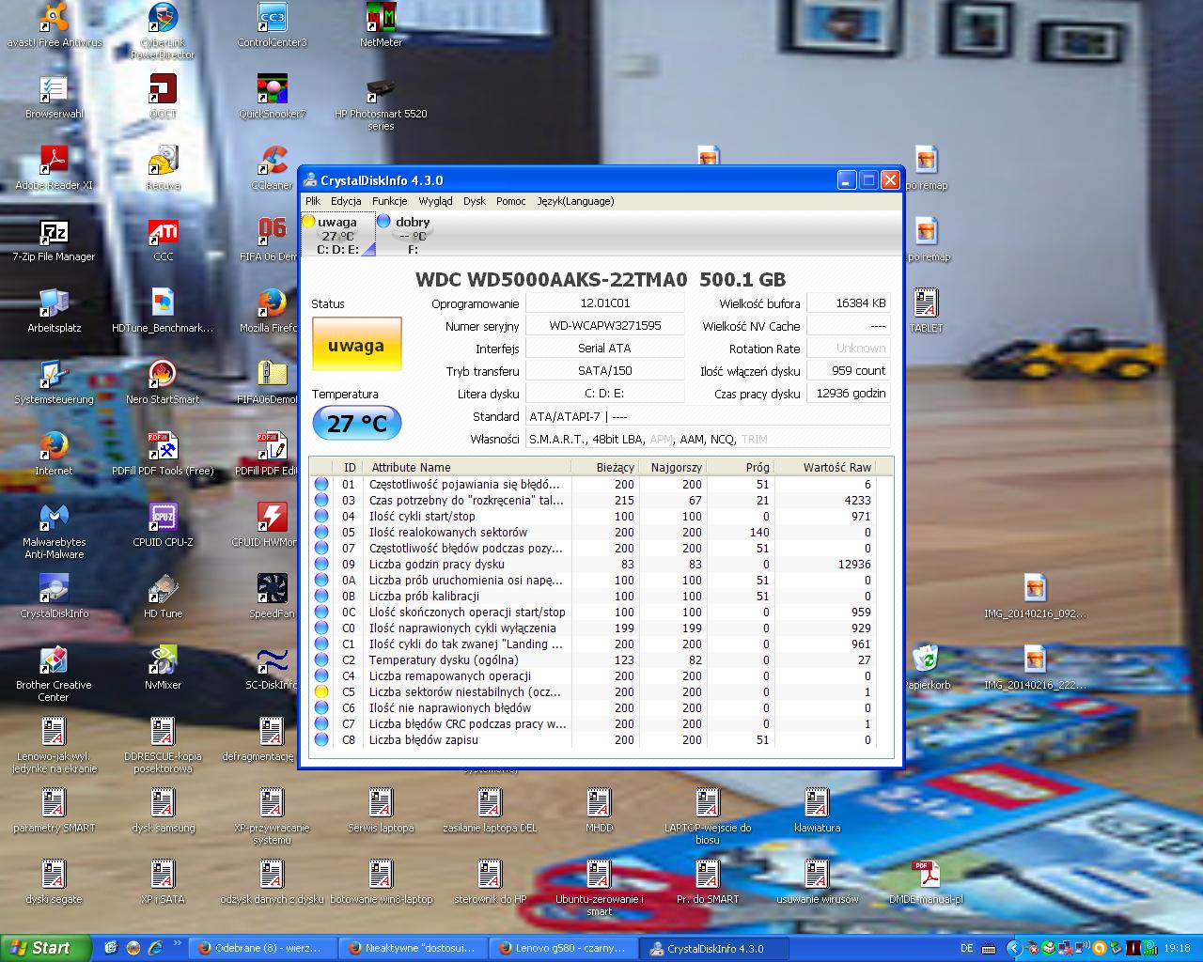Screen dimensions: 1203x962
Task: Open 'DMDE-manual-pl' PDF on desktop
Action: 926,882
